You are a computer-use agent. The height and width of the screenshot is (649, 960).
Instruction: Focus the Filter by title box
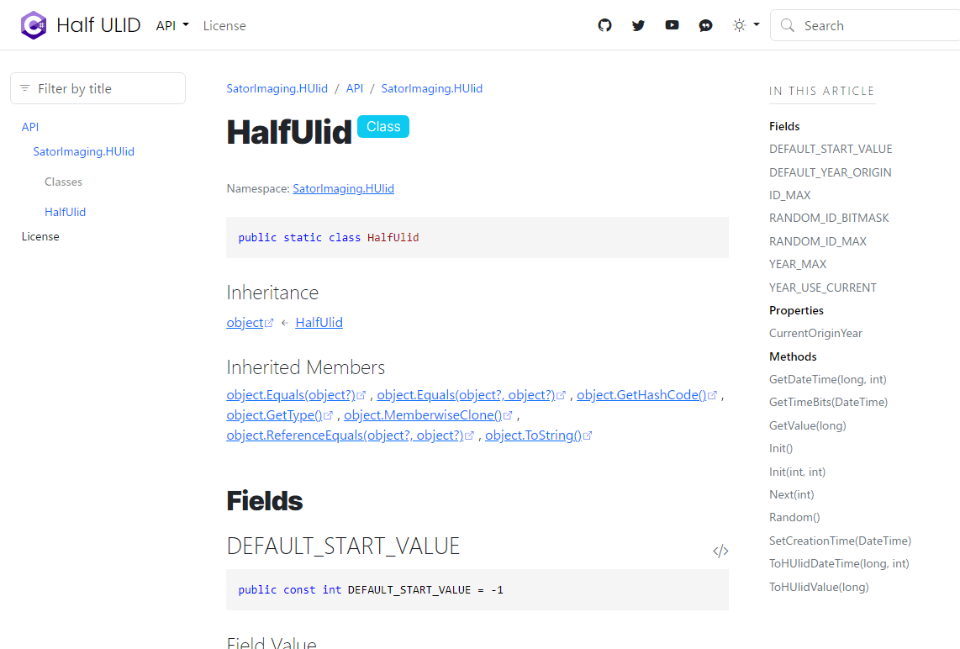(x=98, y=88)
